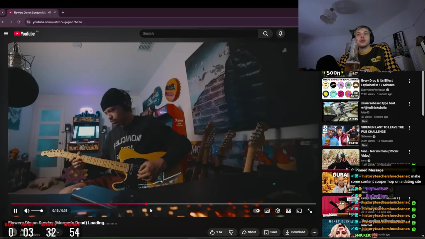This screenshot has width=425, height=239.
Task: Seek along the red video progress bar
Action: (163, 204)
